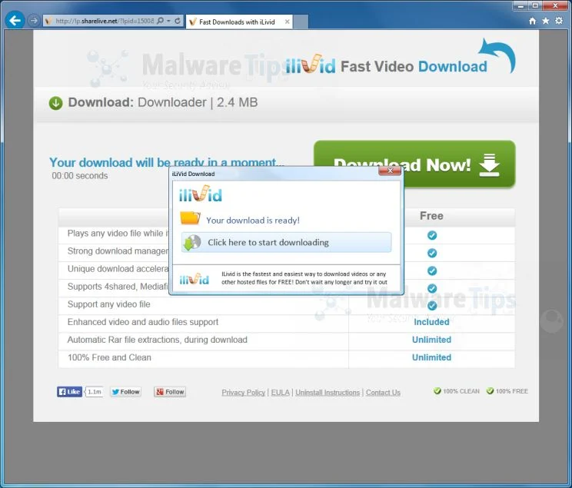Click 'Included' in Enhanced video and audio row
The height and width of the screenshot is (488, 572).
point(431,322)
